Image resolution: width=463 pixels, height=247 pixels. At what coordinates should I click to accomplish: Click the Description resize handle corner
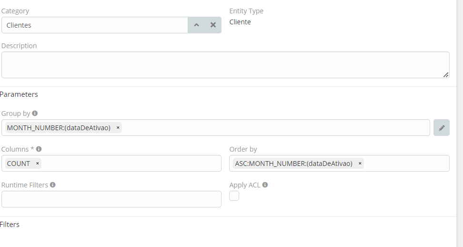tap(446, 75)
